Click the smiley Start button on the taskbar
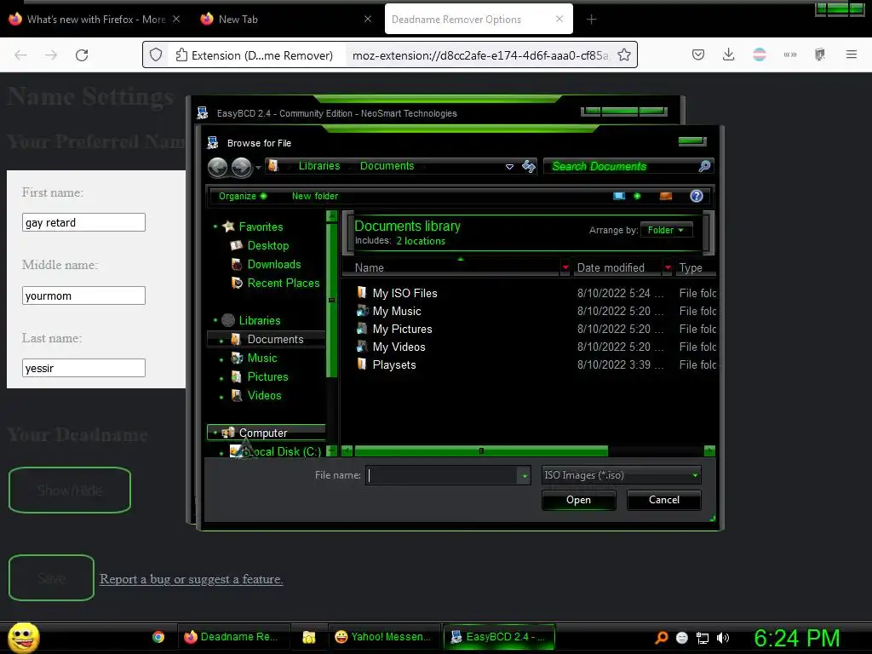 pos(23,637)
